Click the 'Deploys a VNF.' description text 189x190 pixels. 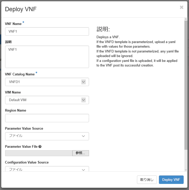coord(108,37)
